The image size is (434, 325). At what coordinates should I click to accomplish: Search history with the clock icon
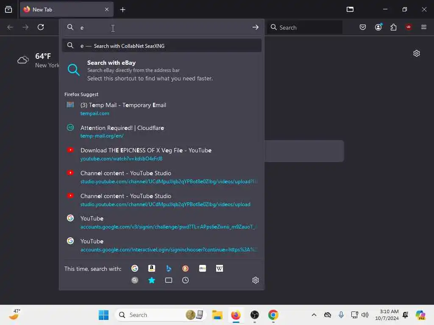pyautogui.click(x=186, y=280)
